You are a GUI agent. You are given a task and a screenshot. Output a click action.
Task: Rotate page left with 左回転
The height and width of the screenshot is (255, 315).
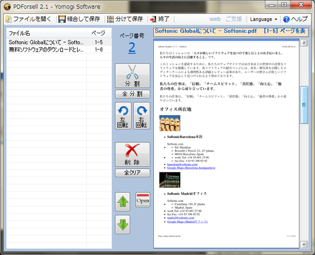[x=123, y=116]
